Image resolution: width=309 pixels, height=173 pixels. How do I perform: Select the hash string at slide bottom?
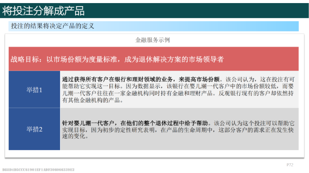click(x=38, y=169)
